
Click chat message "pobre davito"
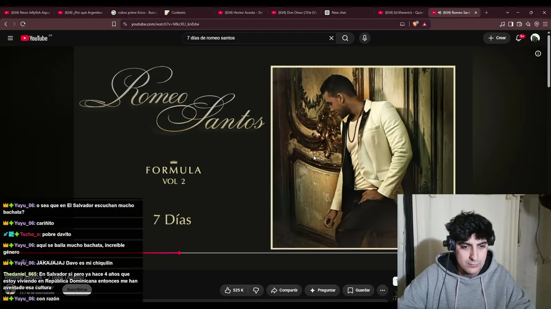coord(56,234)
